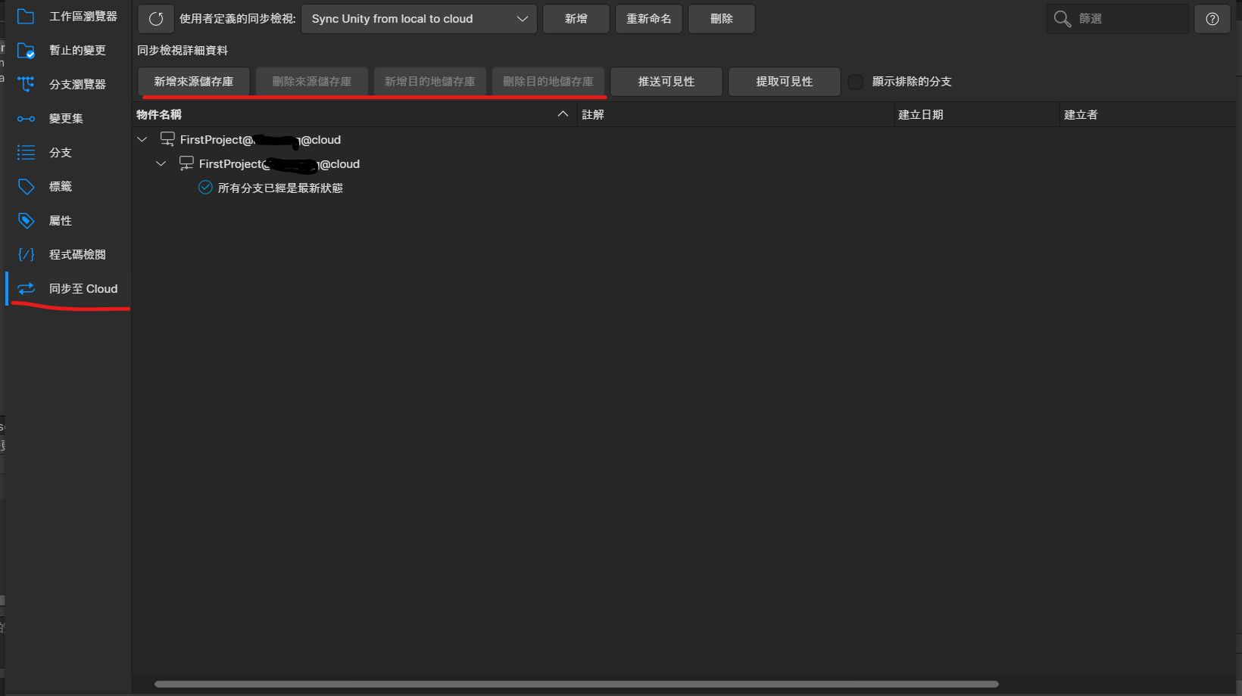The width and height of the screenshot is (1242, 696).
Task: Open help via the question mark icon
Action: click(x=1212, y=18)
